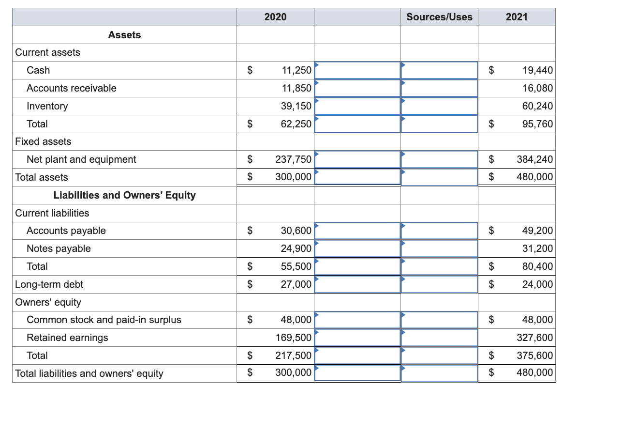Click the 2020 Notes payable value 24,900
623x434 pixels.
297,248
